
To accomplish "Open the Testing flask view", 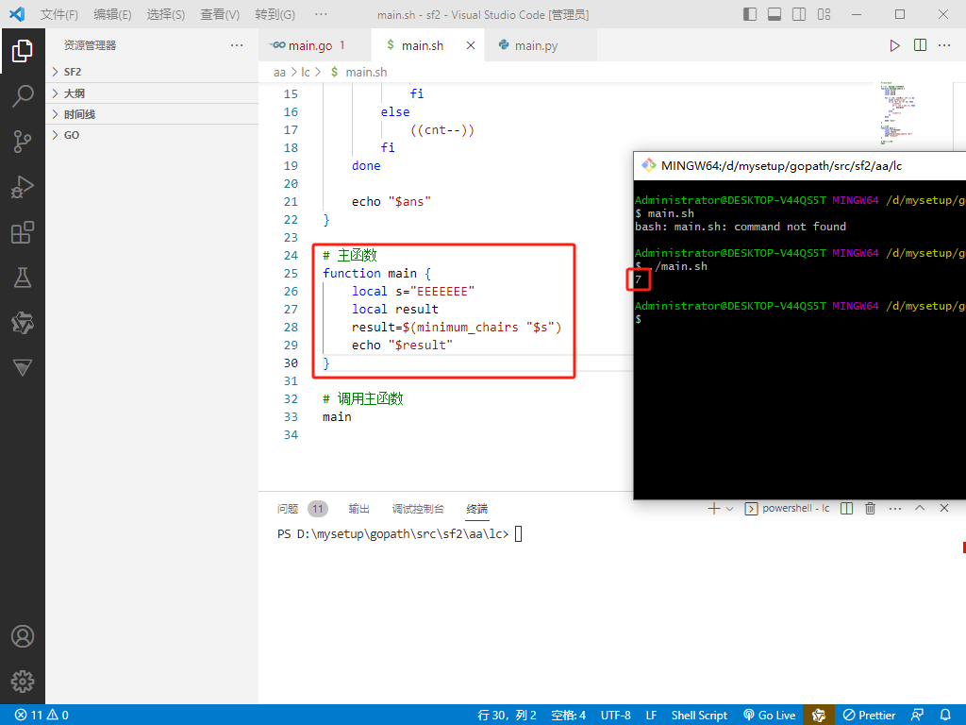I will [x=23, y=278].
